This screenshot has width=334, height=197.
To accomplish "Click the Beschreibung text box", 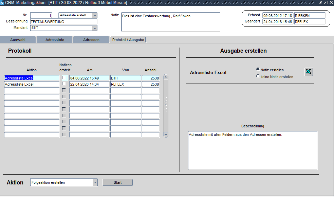I will [253, 150].
